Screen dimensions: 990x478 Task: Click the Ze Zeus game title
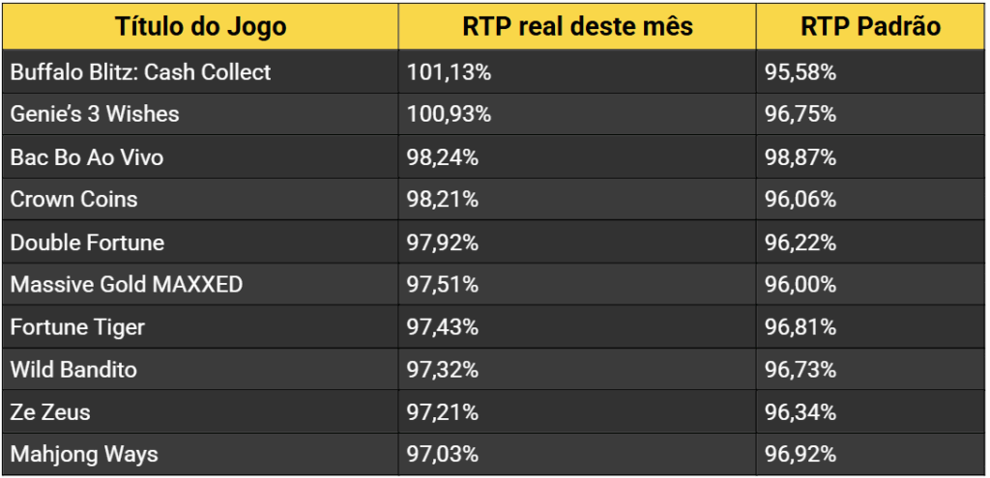pyautogui.click(x=50, y=412)
